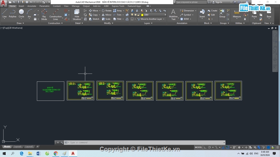Use the Trim command
This screenshot has height=157, width=280.
pyautogui.click(x=117, y=15)
